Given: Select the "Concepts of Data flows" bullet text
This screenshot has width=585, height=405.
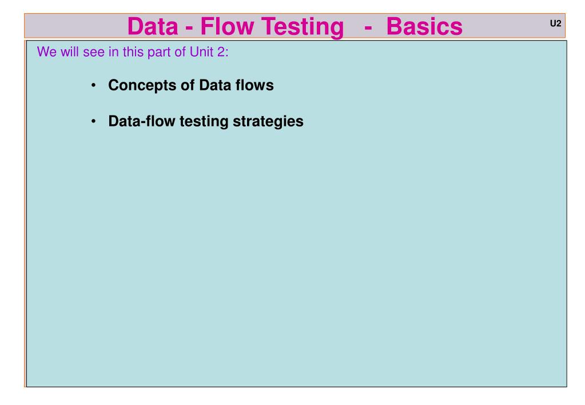Looking at the screenshot, I should click(x=190, y=85).
